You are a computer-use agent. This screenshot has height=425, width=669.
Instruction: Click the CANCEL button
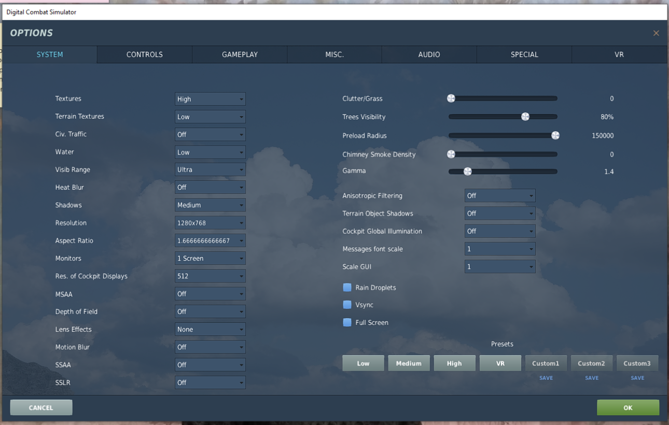pos(41,407)
